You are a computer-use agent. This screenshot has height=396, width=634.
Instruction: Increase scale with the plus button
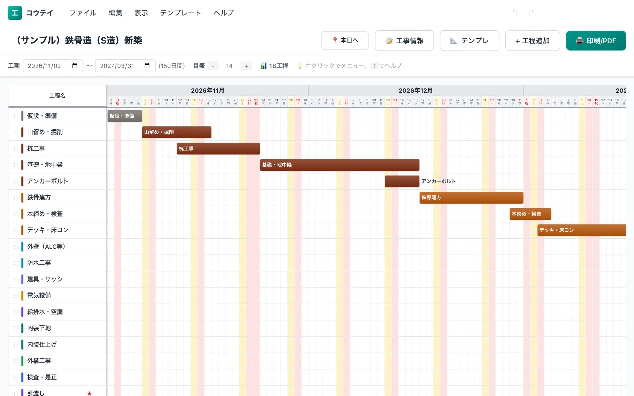click(246, 66)
